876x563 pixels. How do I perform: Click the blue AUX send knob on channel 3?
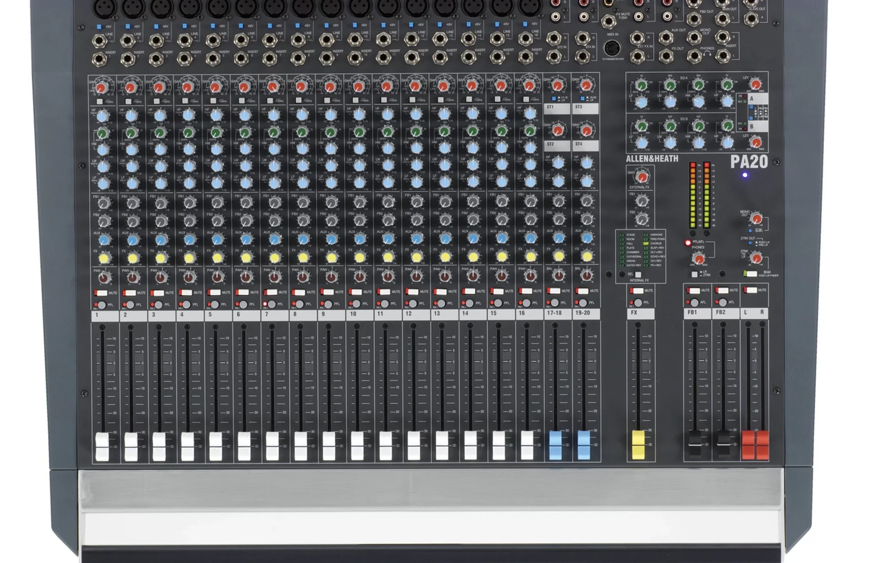(x=161, y=240)
